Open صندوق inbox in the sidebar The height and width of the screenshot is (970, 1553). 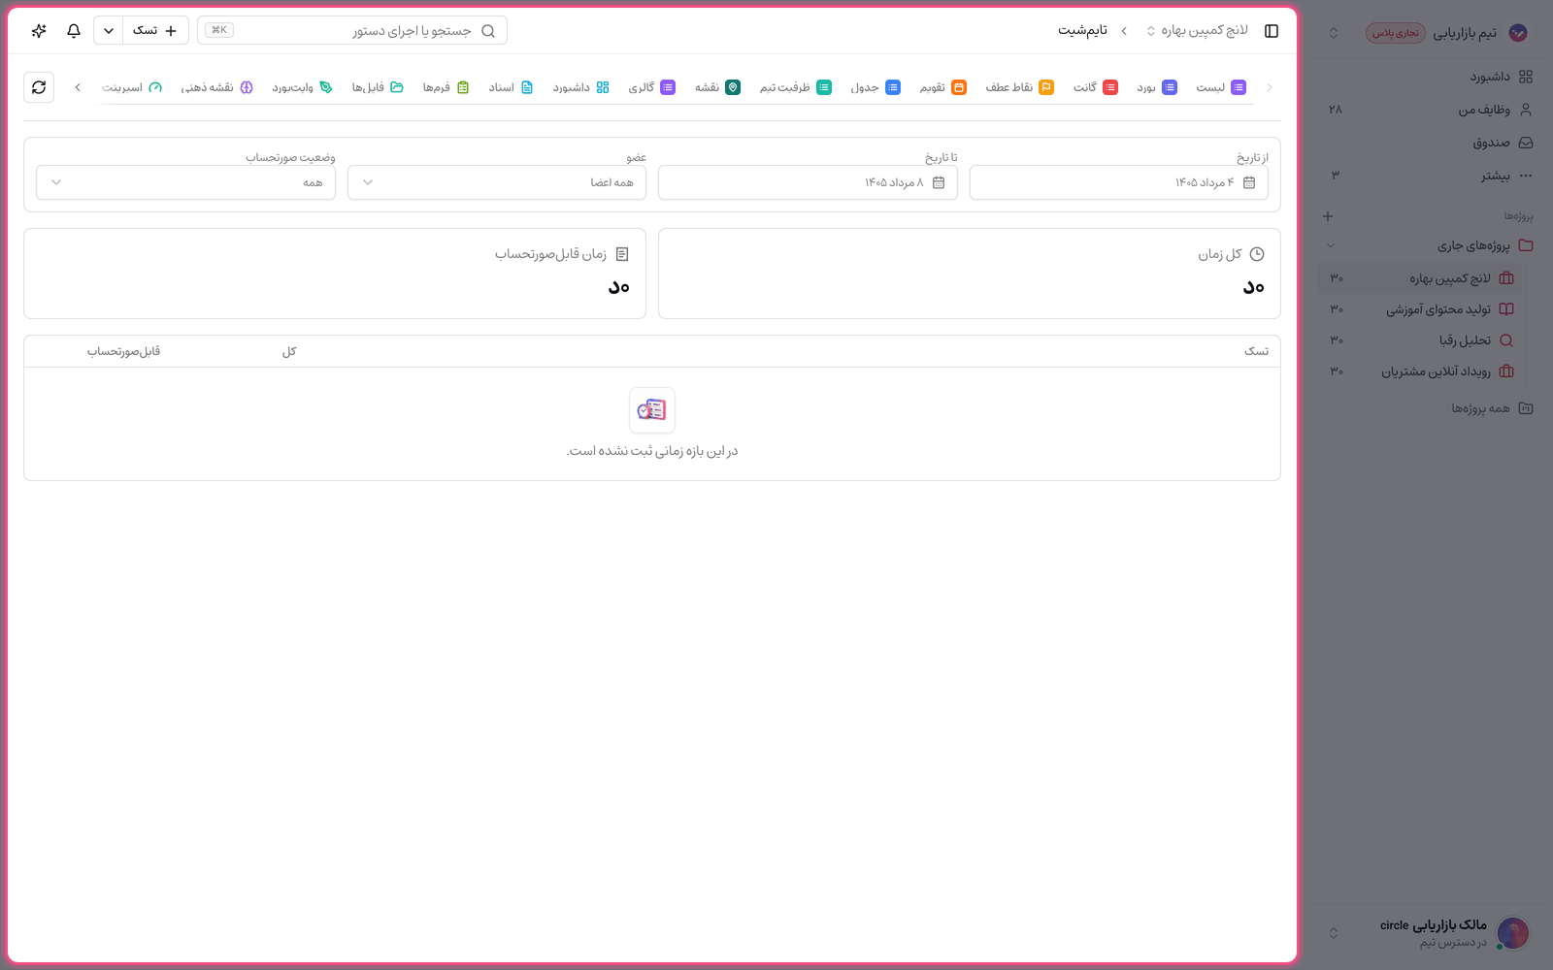[x=1427, y=143]
